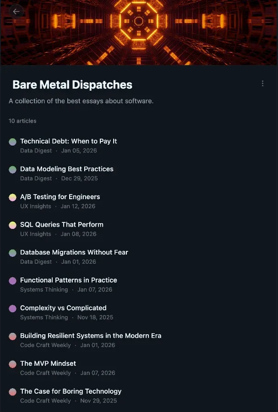Click UX Insights below A/B Testing for Engineers

(x=35, y=206)
